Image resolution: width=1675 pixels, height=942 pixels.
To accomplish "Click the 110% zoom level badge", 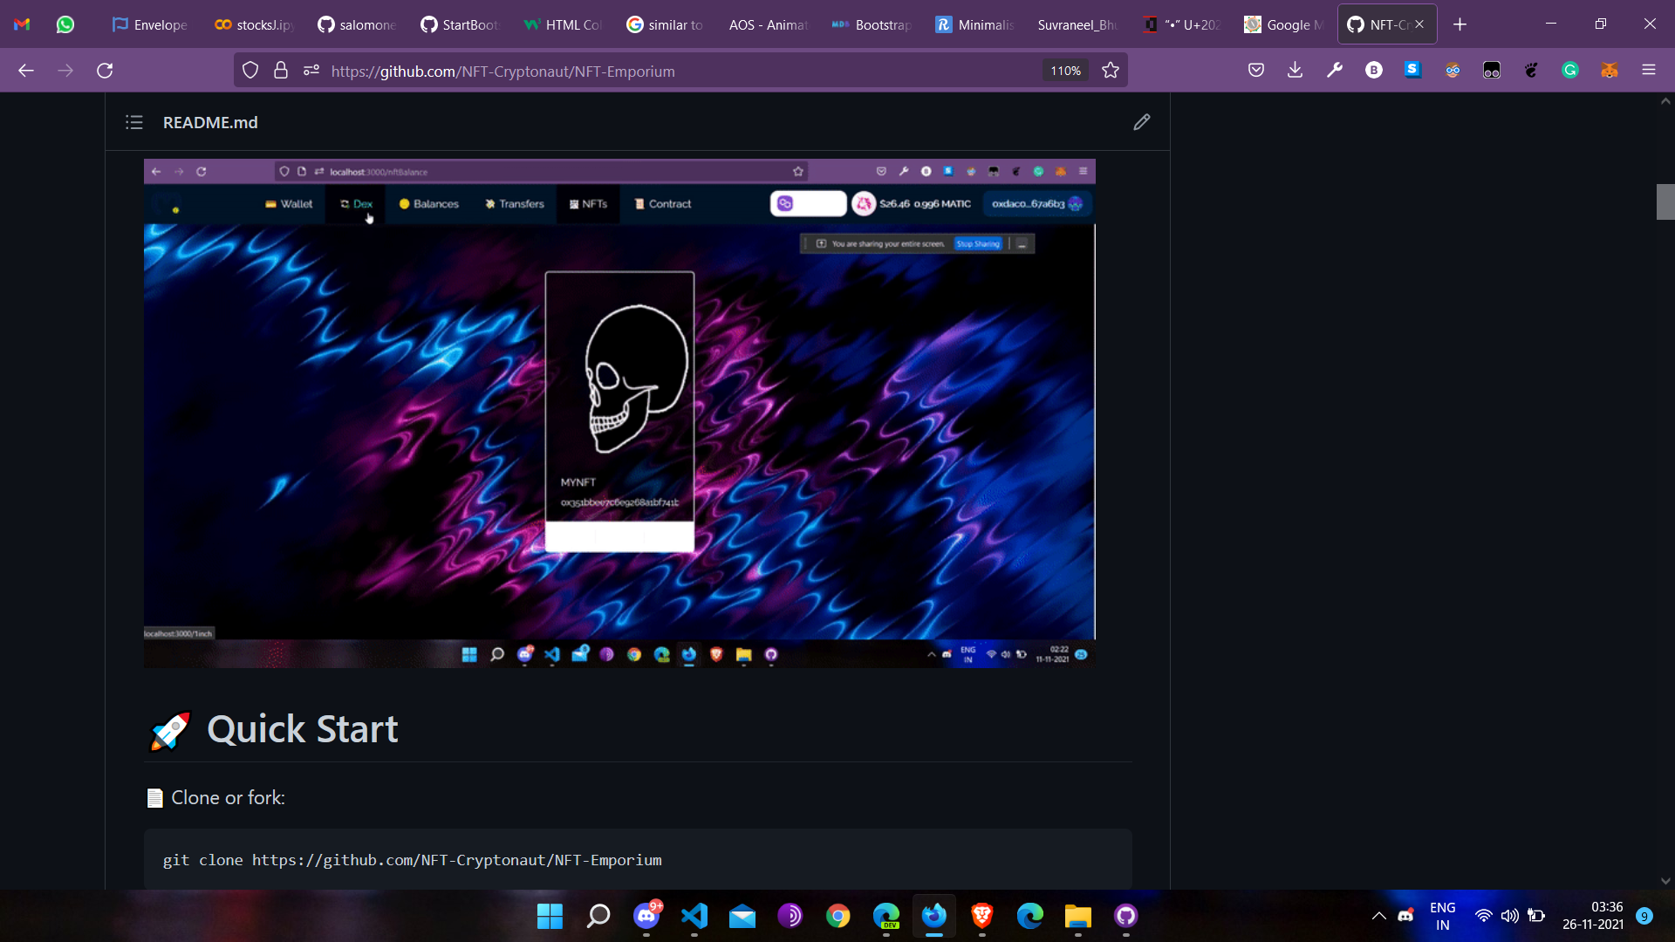I will click(x=1065, y=71).
